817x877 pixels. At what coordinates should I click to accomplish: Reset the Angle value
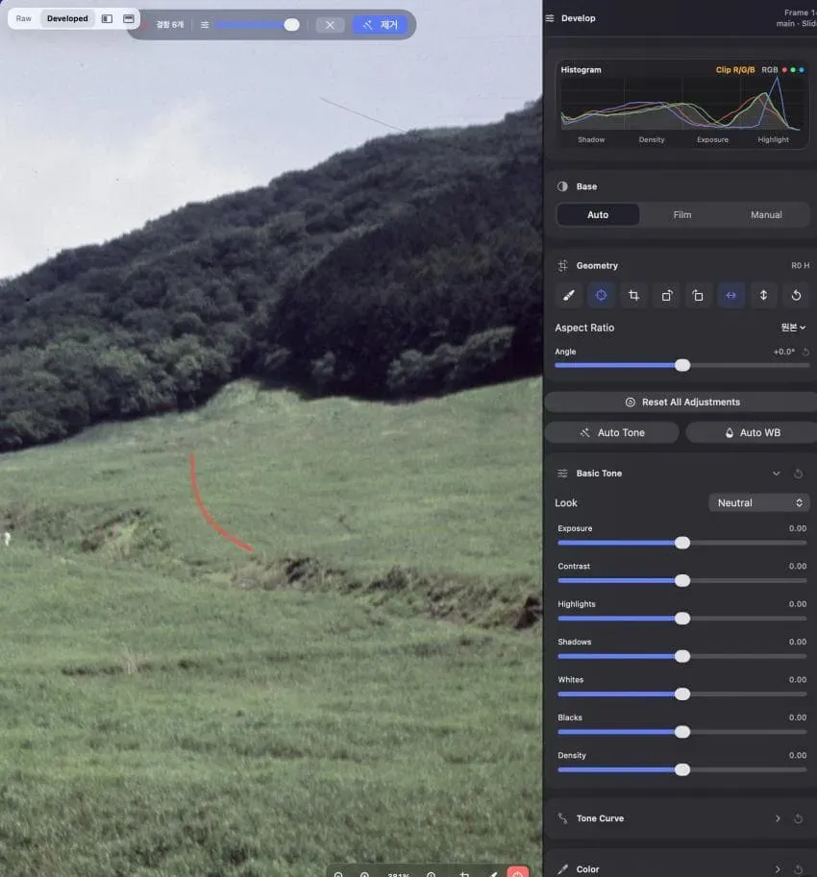[805, 352]
